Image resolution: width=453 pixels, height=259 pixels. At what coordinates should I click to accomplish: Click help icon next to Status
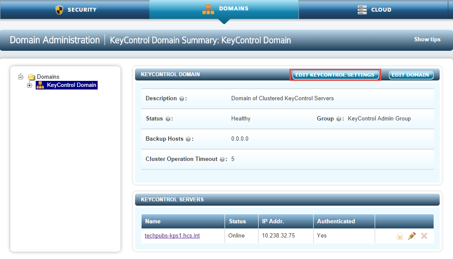tap(168, 119)
